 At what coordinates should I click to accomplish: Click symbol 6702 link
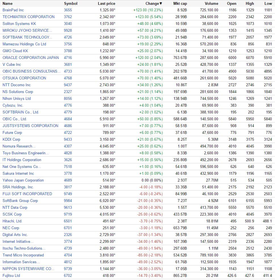point(68,275)
